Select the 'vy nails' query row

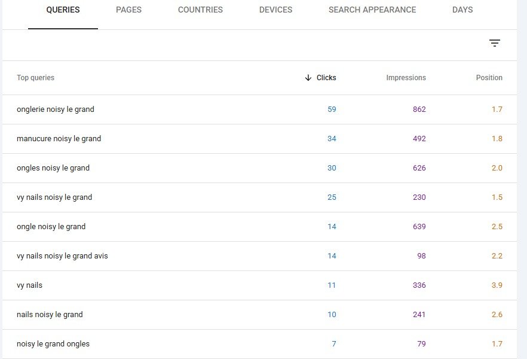(259, 285)
